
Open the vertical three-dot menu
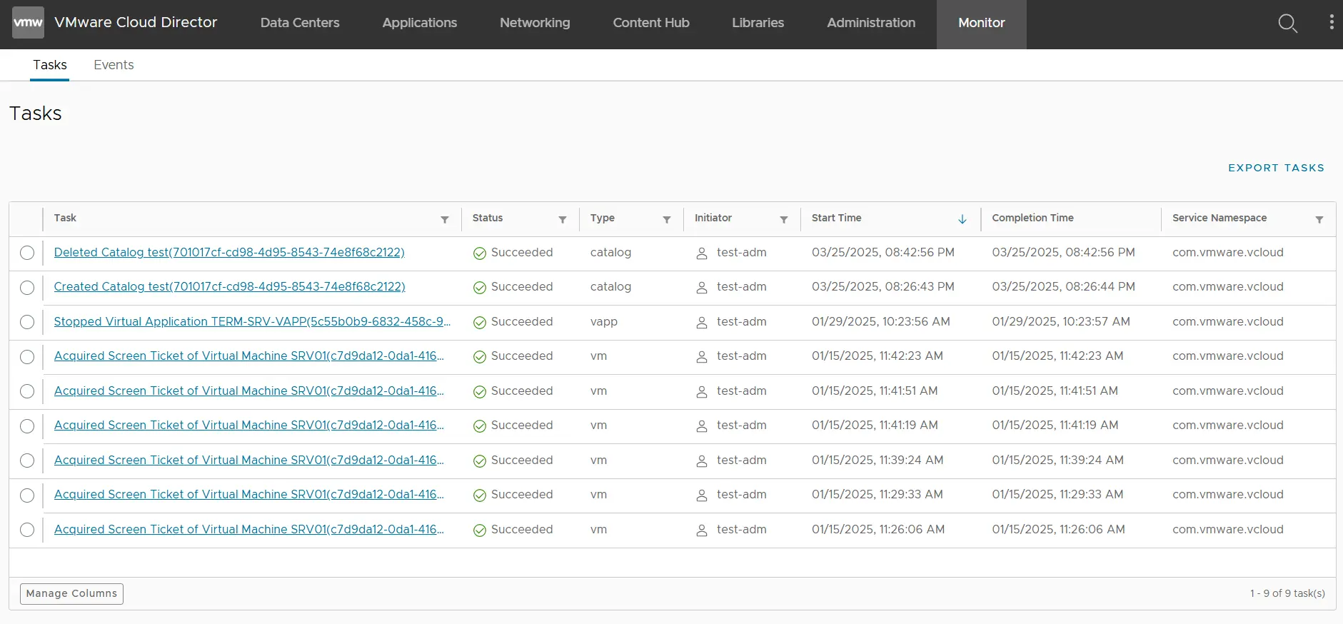point(1332,23)
